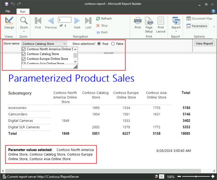The width and height of the screenshot is (217, 180).
Task: Click the Print icon
Action: [x=138, y=23]
